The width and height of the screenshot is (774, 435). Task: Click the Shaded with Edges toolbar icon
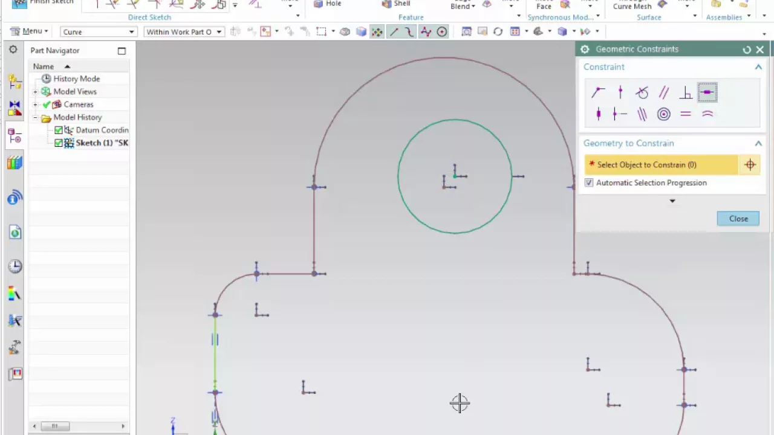tap(361, 31)
